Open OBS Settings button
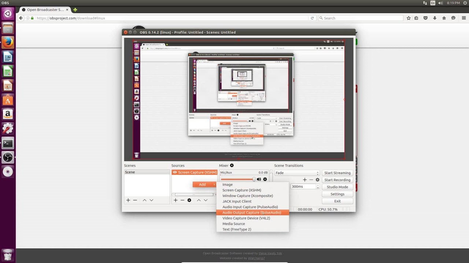The image size is (469, 263). 337,194
